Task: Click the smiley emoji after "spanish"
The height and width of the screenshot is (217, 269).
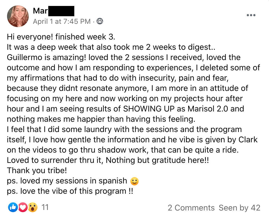Action: click(x=134, y=181)
